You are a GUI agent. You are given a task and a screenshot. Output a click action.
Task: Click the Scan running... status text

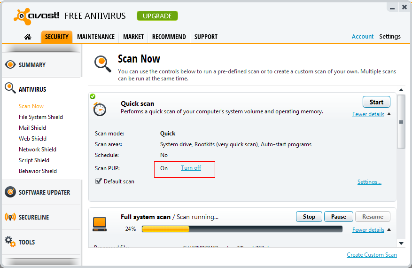pyautogui.click(x=197, y=217)
